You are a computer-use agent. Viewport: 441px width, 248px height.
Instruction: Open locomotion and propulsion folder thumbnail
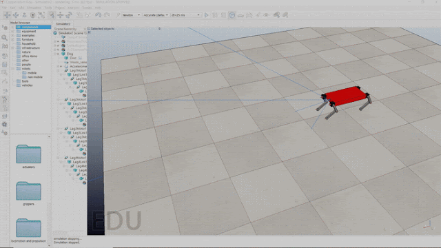coord(28,228)
